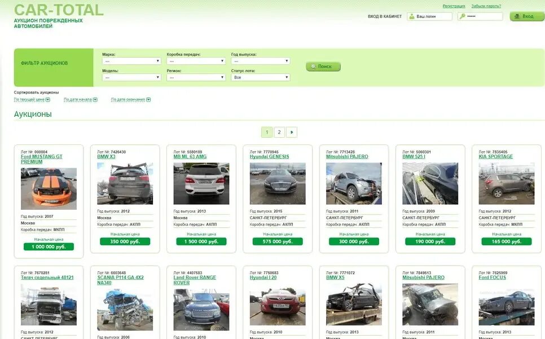This screenshot has width=545, height=339.
Task: Open Тягач седельный 48121 lot link
Action: pyautogui.click(x=47, y=278)
